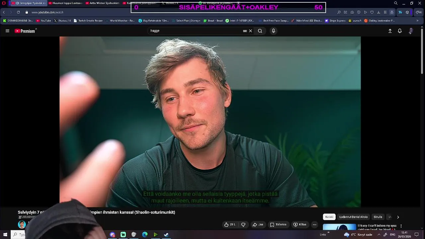Open Opera tab search magnifier
Viewport: 425px width, 239px height.
[396, 3]
